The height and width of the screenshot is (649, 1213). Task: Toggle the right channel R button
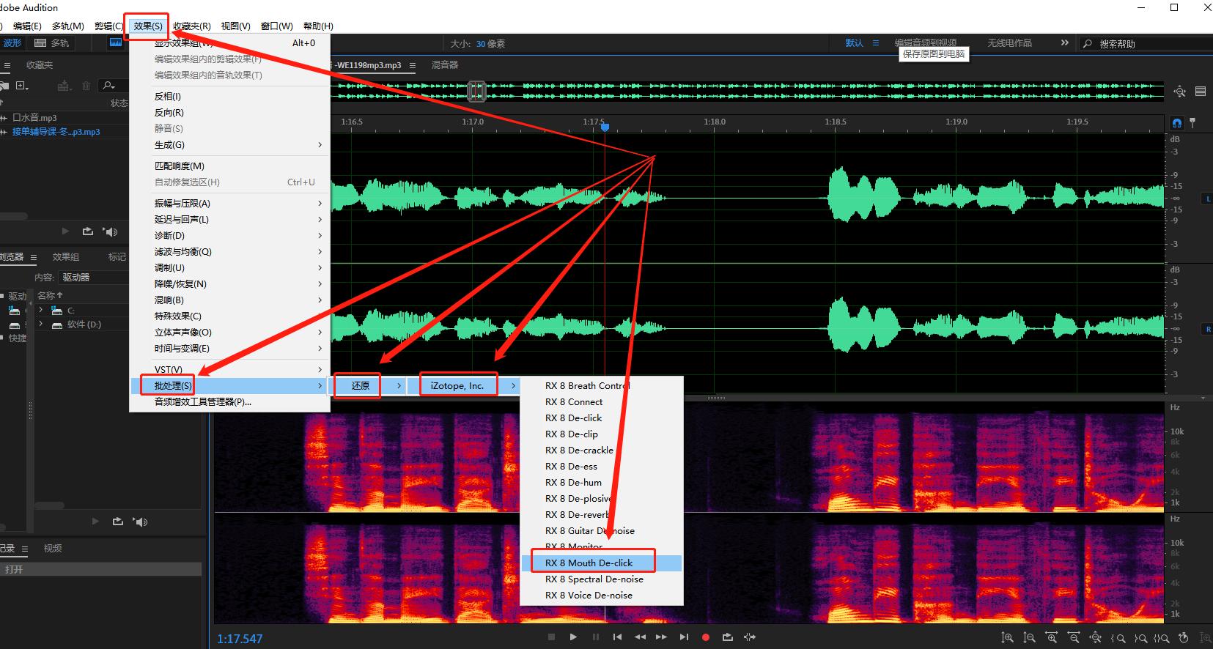pos(1207,330)
